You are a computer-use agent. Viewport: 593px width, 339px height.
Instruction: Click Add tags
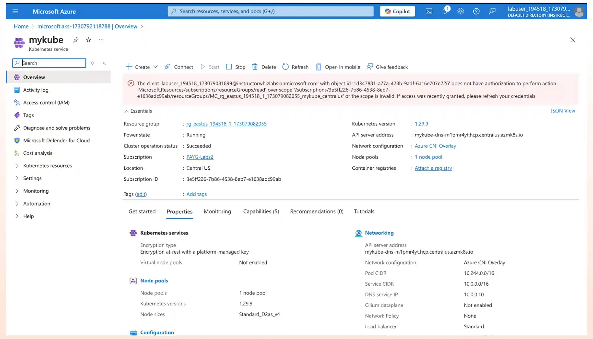click(x=196, y=194)
